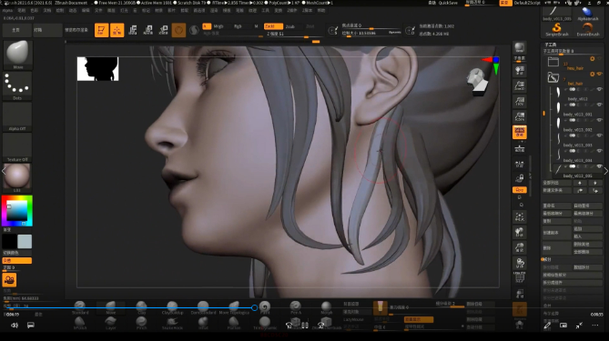This screenshot has height=341, width=609.
Task: Open the second top menu item
Action: coord(22,11)
